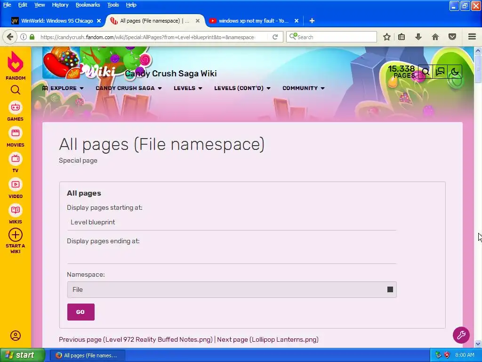Click the 8:00 AM system clock
Image resolution: width=482 pixels, height=362 pixels.
coord(465,355)
